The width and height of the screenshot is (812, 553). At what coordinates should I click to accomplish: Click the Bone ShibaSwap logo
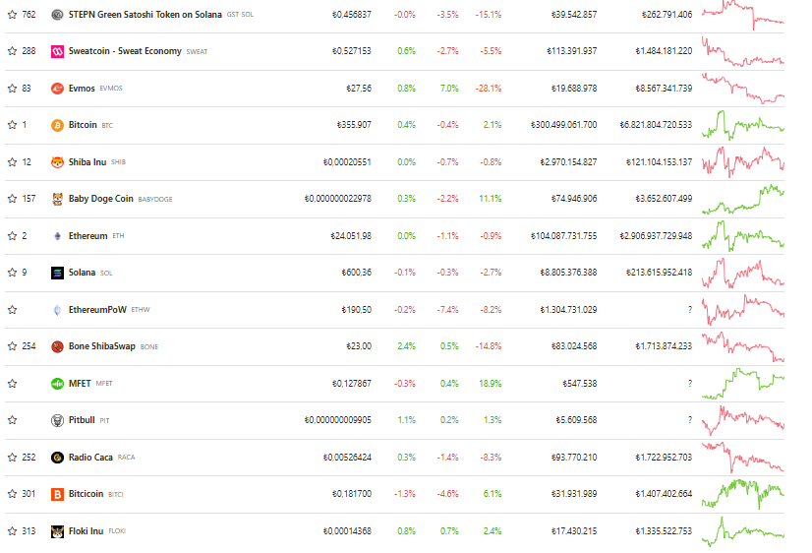[x=57, y=346]
